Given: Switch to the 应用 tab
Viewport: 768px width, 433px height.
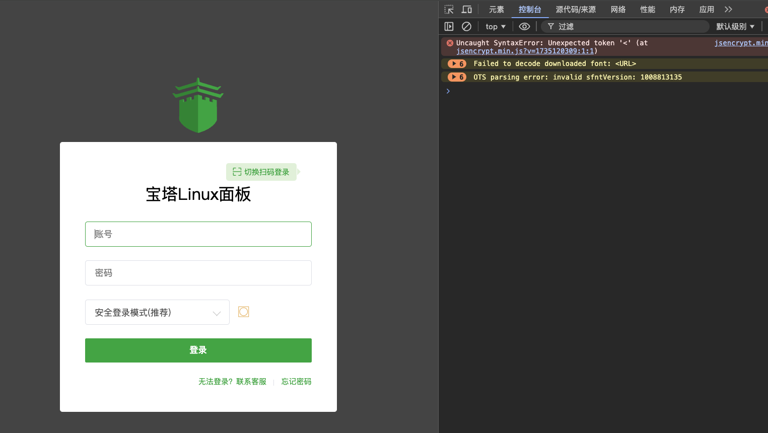Looking at the screenshot, I should coord(707,10).
